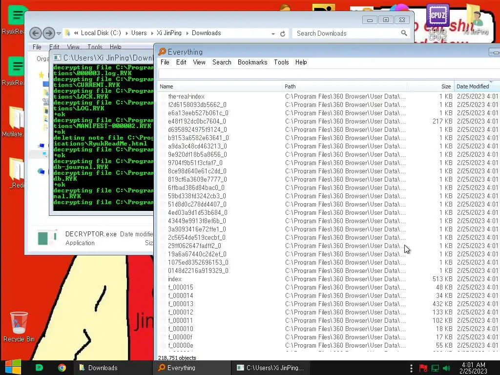The width and height of the screenshot is (500, 375).
Task: Open the Search menu in Everything
Action: (222, 62)
